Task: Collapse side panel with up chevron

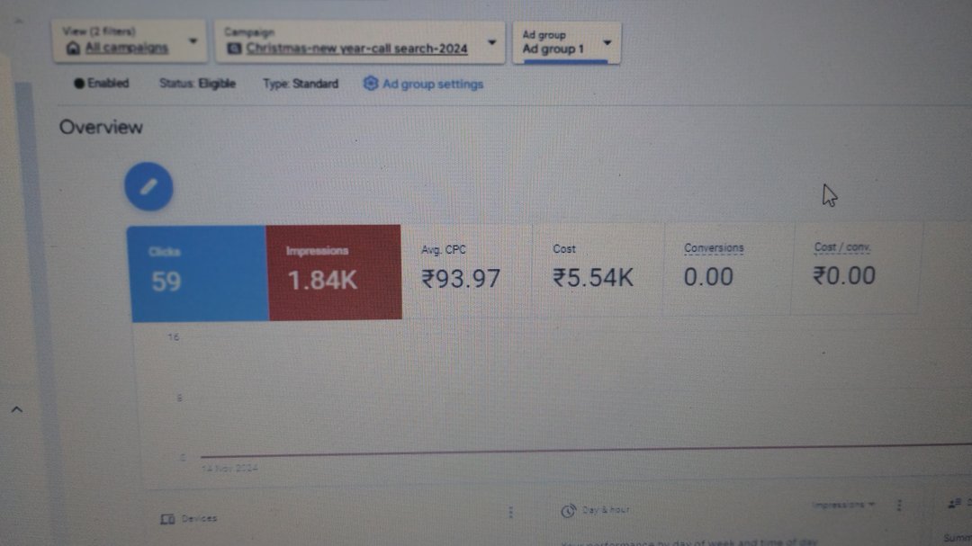Action: [x=17, y=409]
